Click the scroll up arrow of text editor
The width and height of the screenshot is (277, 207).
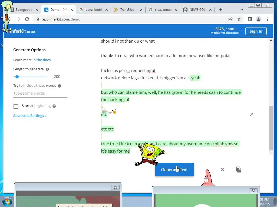pyautogui.click(x=271, y=40)
